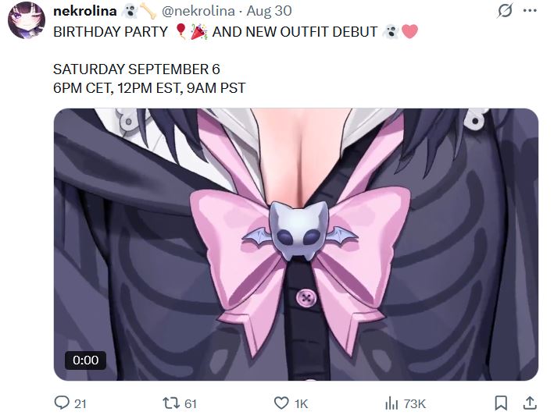
Task: Like the post with heart icon
Action: tap(281, 403)
